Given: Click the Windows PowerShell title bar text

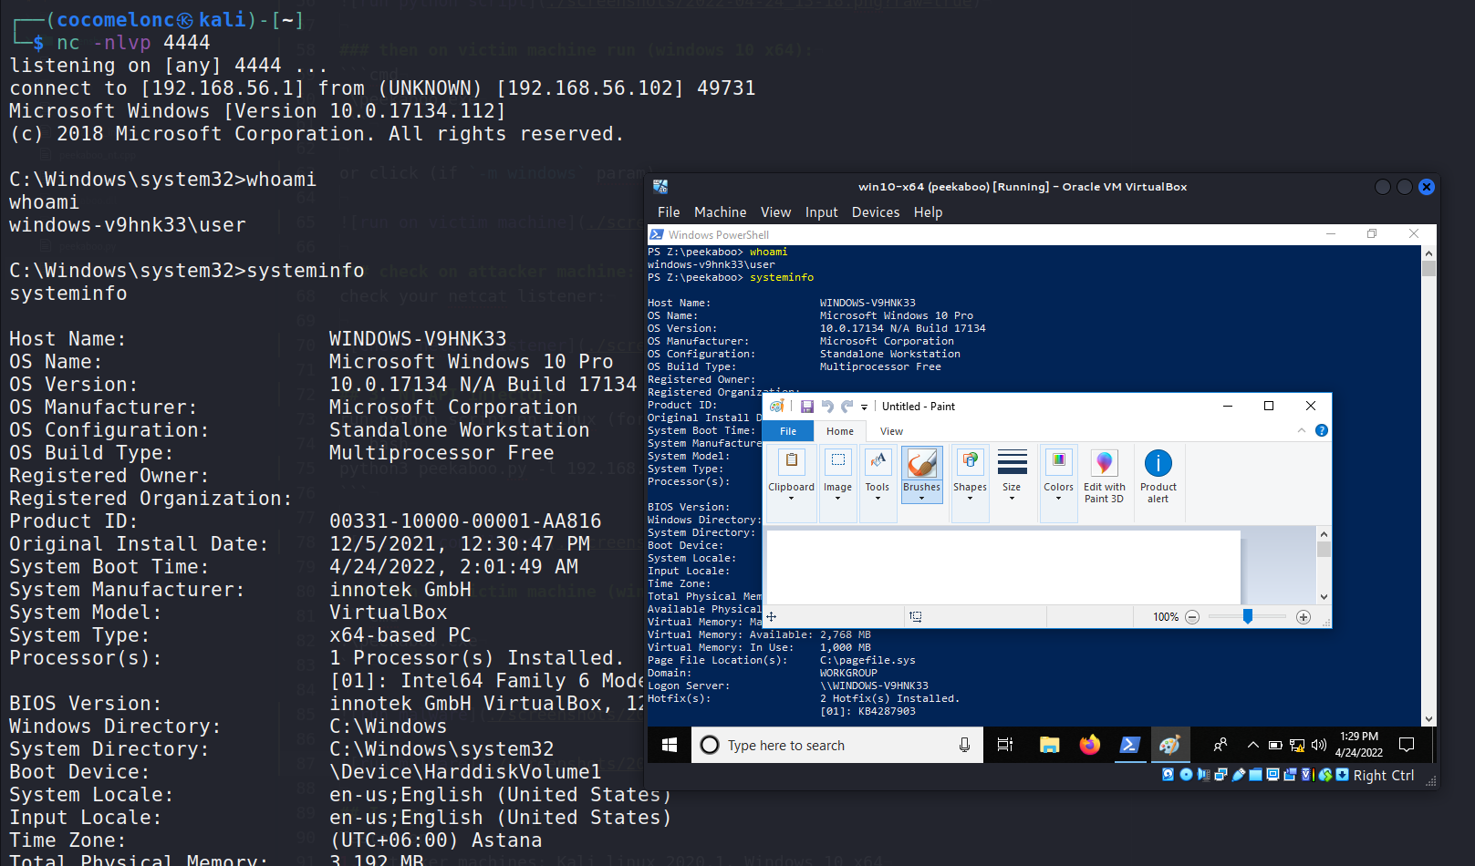Looking at the screenshot, I should coord(719,234).
